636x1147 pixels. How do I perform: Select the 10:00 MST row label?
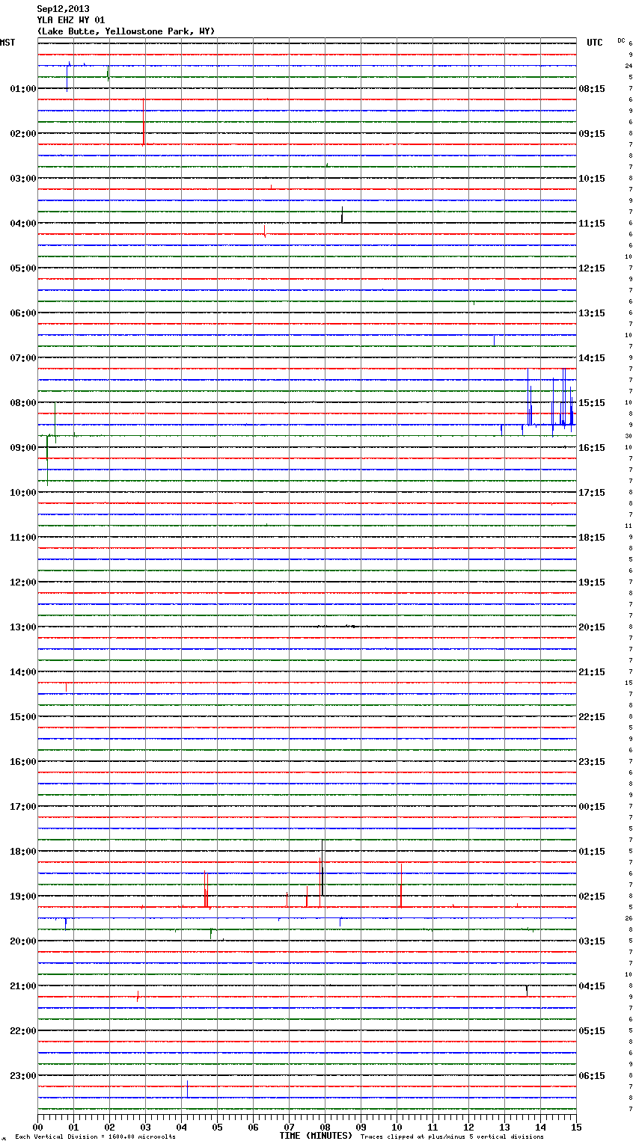pos(23,493)
